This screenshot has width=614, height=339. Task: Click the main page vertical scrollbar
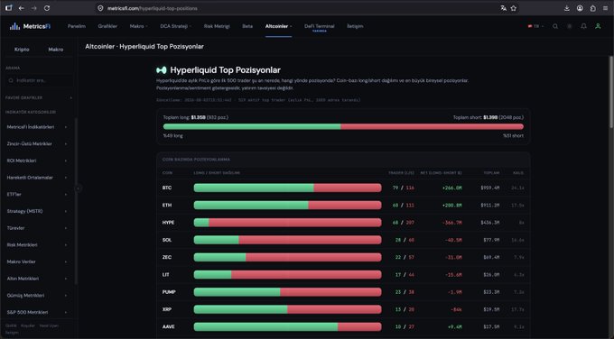[x=611, y=91]
